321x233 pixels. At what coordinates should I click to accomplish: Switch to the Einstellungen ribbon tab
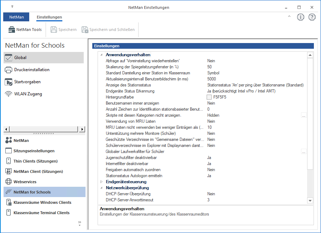click(x=49, y=17)
